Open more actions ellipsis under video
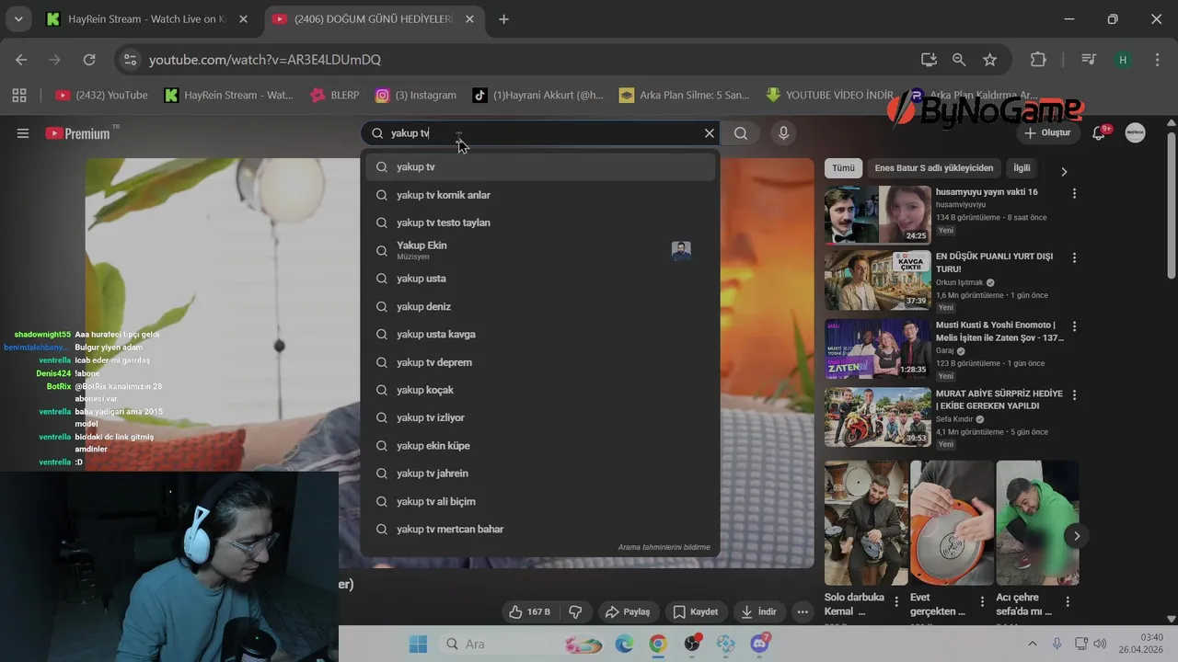This screenshot has height=662, width=1178. click(803, 611)
